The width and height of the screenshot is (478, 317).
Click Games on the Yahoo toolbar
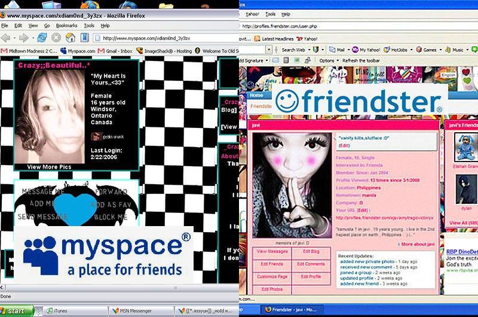(427, 50)
